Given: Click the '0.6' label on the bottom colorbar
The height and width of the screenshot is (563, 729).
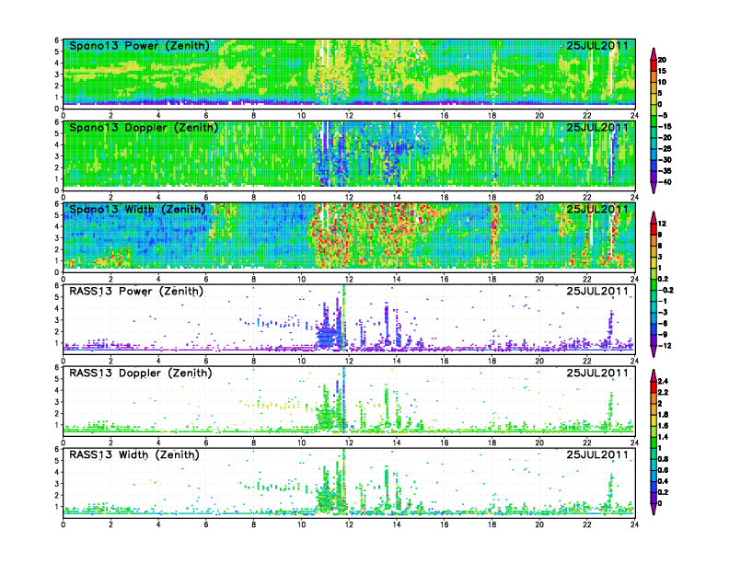Looking at the screenshot, I should [x=663, y=470].
